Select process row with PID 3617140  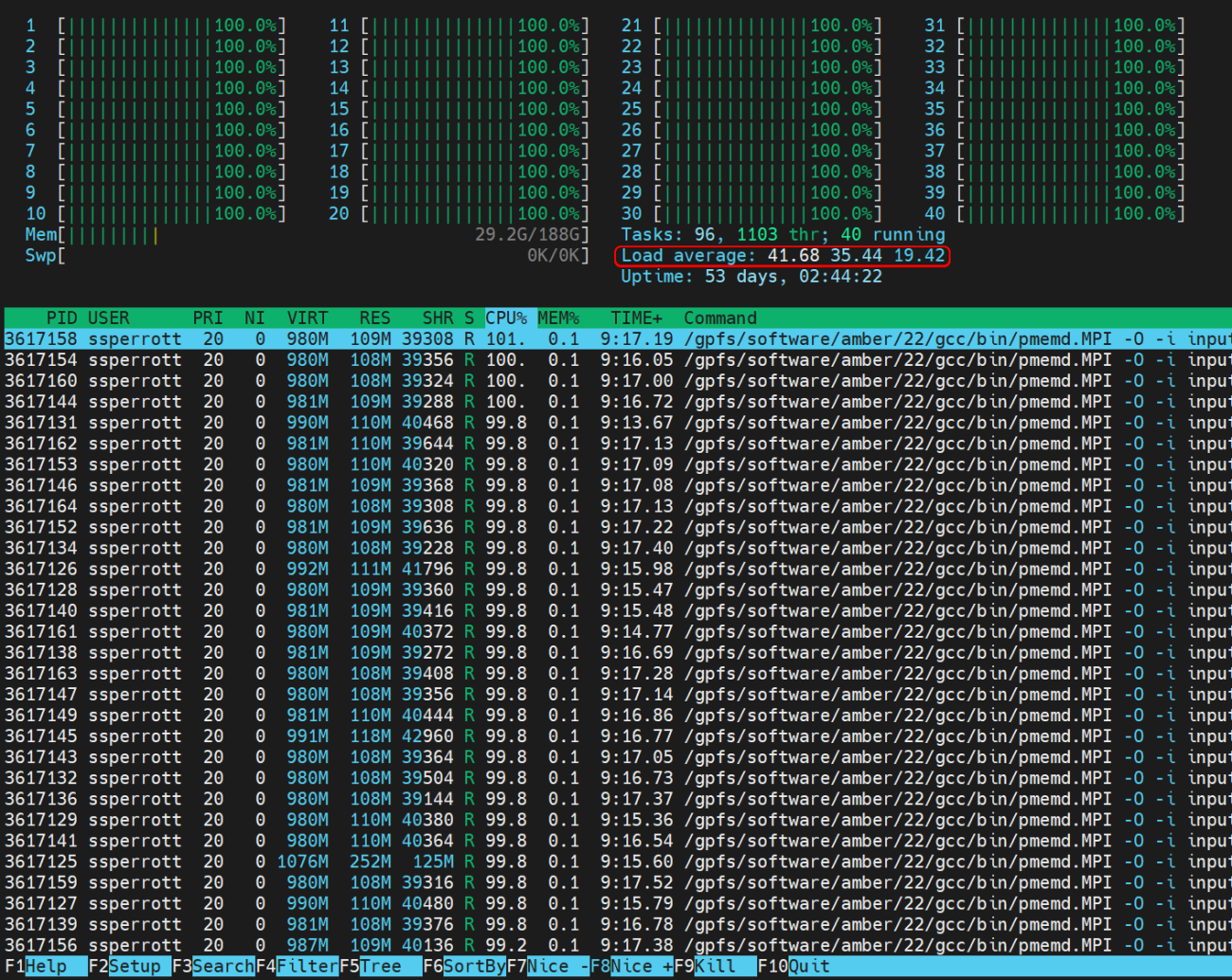pyautogui.click(x=618, y=610)
